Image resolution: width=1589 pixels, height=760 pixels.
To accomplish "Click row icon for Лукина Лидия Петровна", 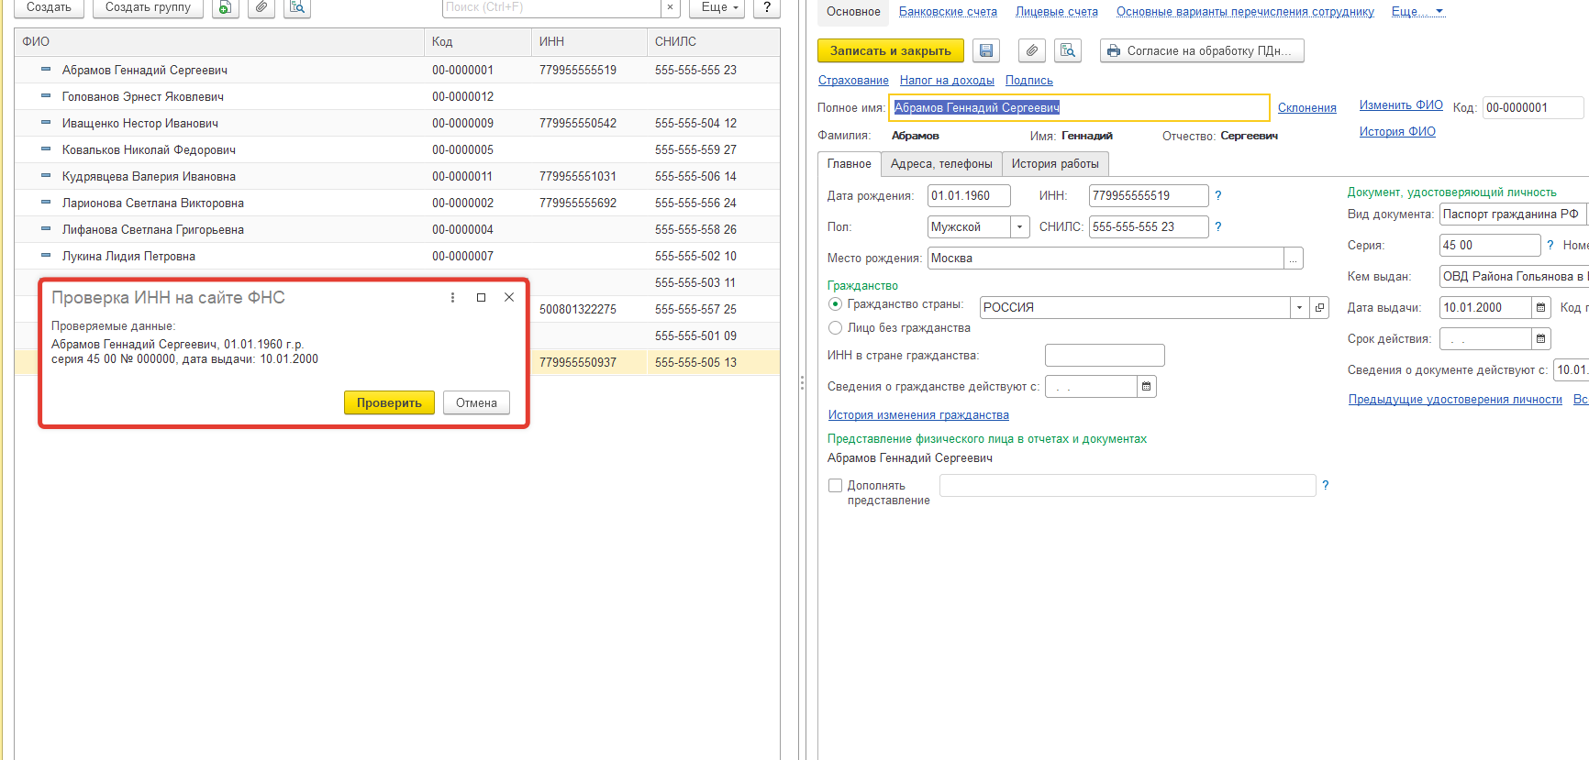I will [46, 255].
